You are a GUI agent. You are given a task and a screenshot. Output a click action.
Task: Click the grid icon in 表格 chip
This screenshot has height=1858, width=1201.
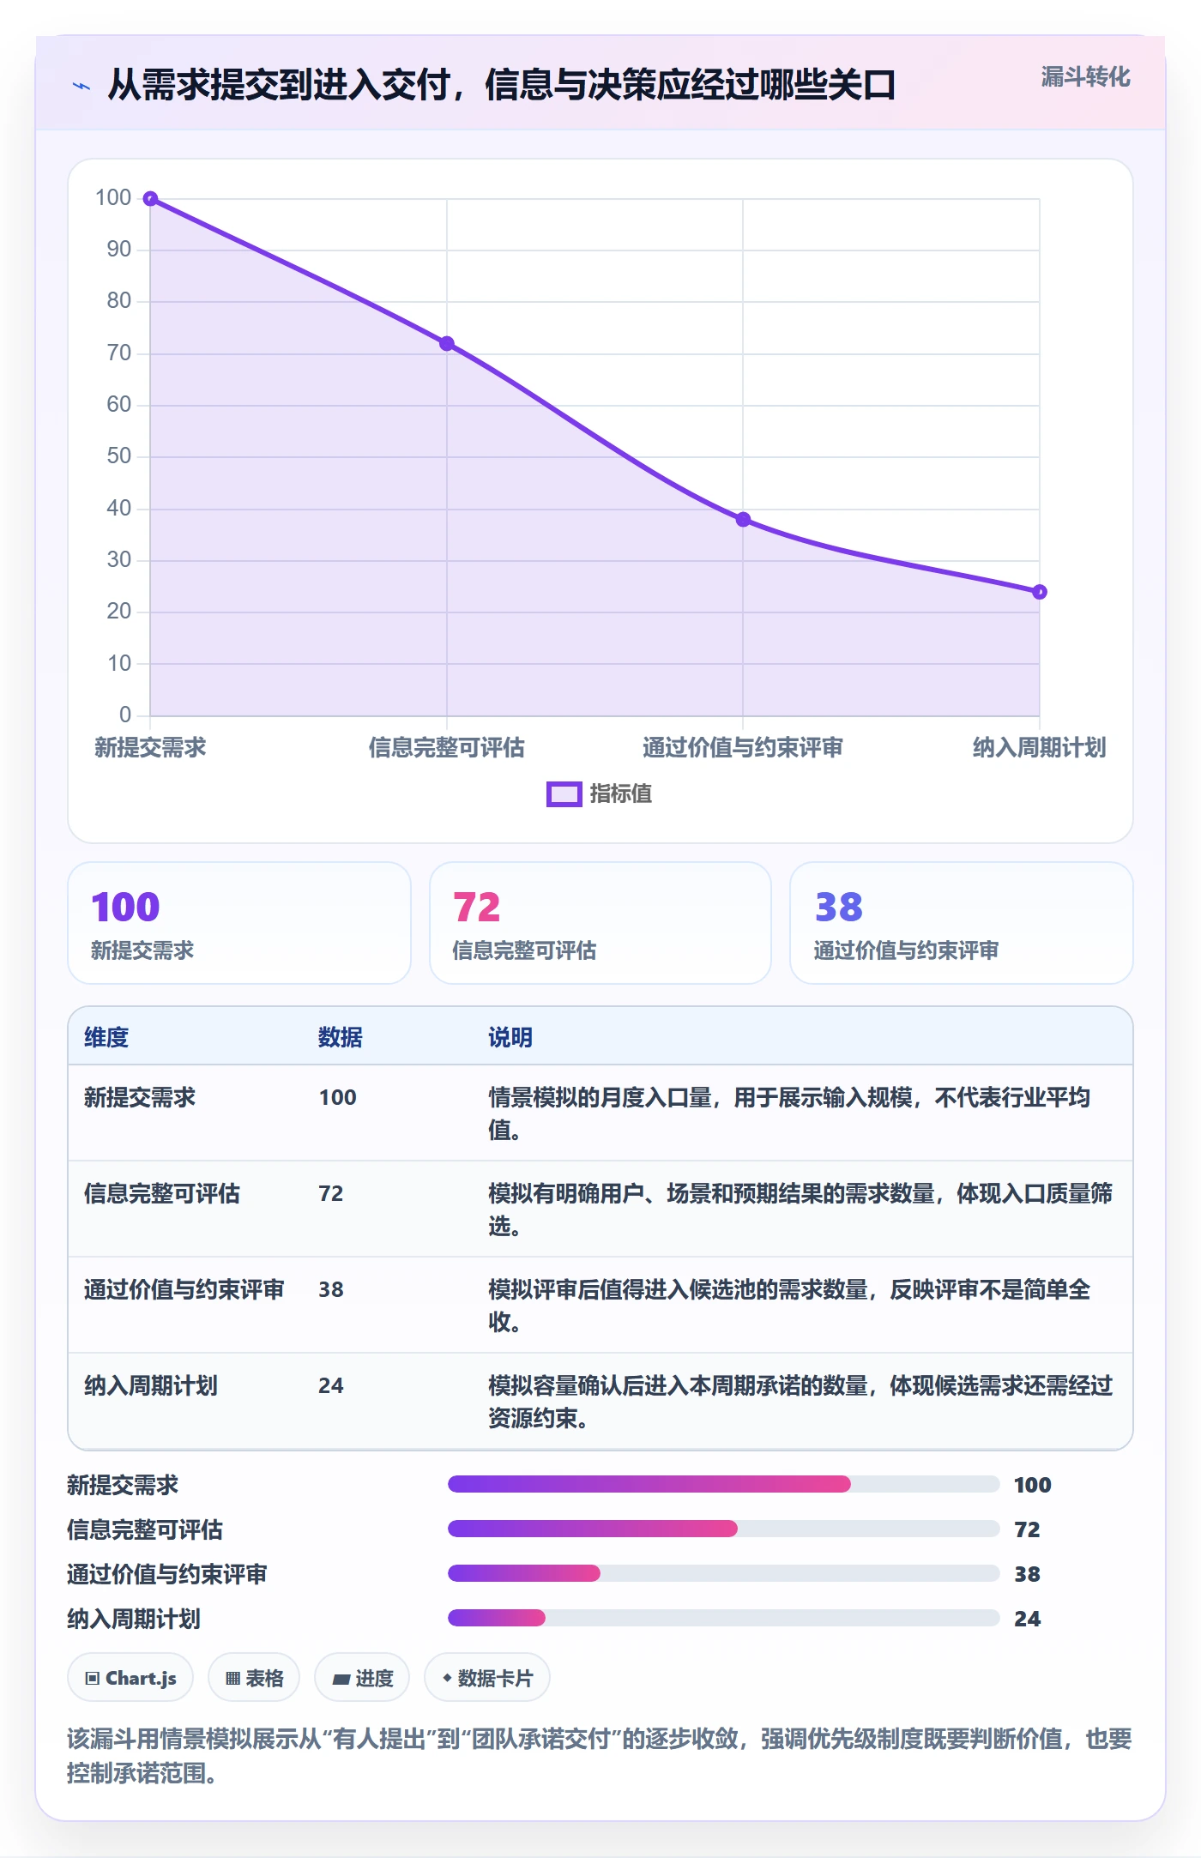[233, 1679]
